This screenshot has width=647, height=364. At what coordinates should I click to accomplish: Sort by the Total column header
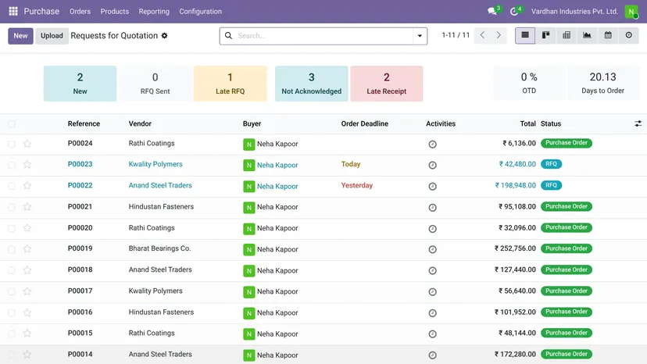point(527,124)
